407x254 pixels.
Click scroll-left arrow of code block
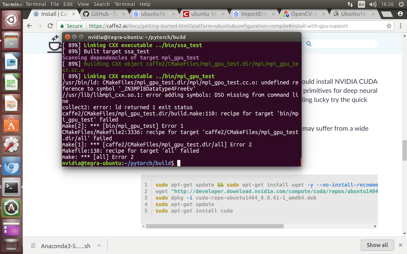point(144,226)
